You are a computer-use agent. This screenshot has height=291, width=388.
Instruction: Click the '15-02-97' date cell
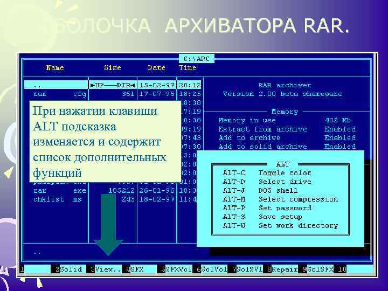point(157,85)
